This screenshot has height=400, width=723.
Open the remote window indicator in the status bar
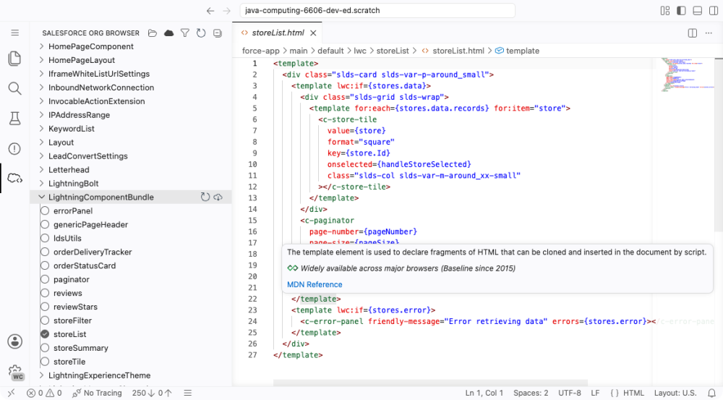(x=11, y=393)
